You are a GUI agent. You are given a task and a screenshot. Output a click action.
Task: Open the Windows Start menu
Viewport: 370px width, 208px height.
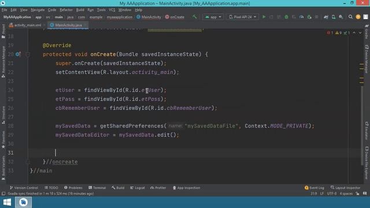(7, 202)
